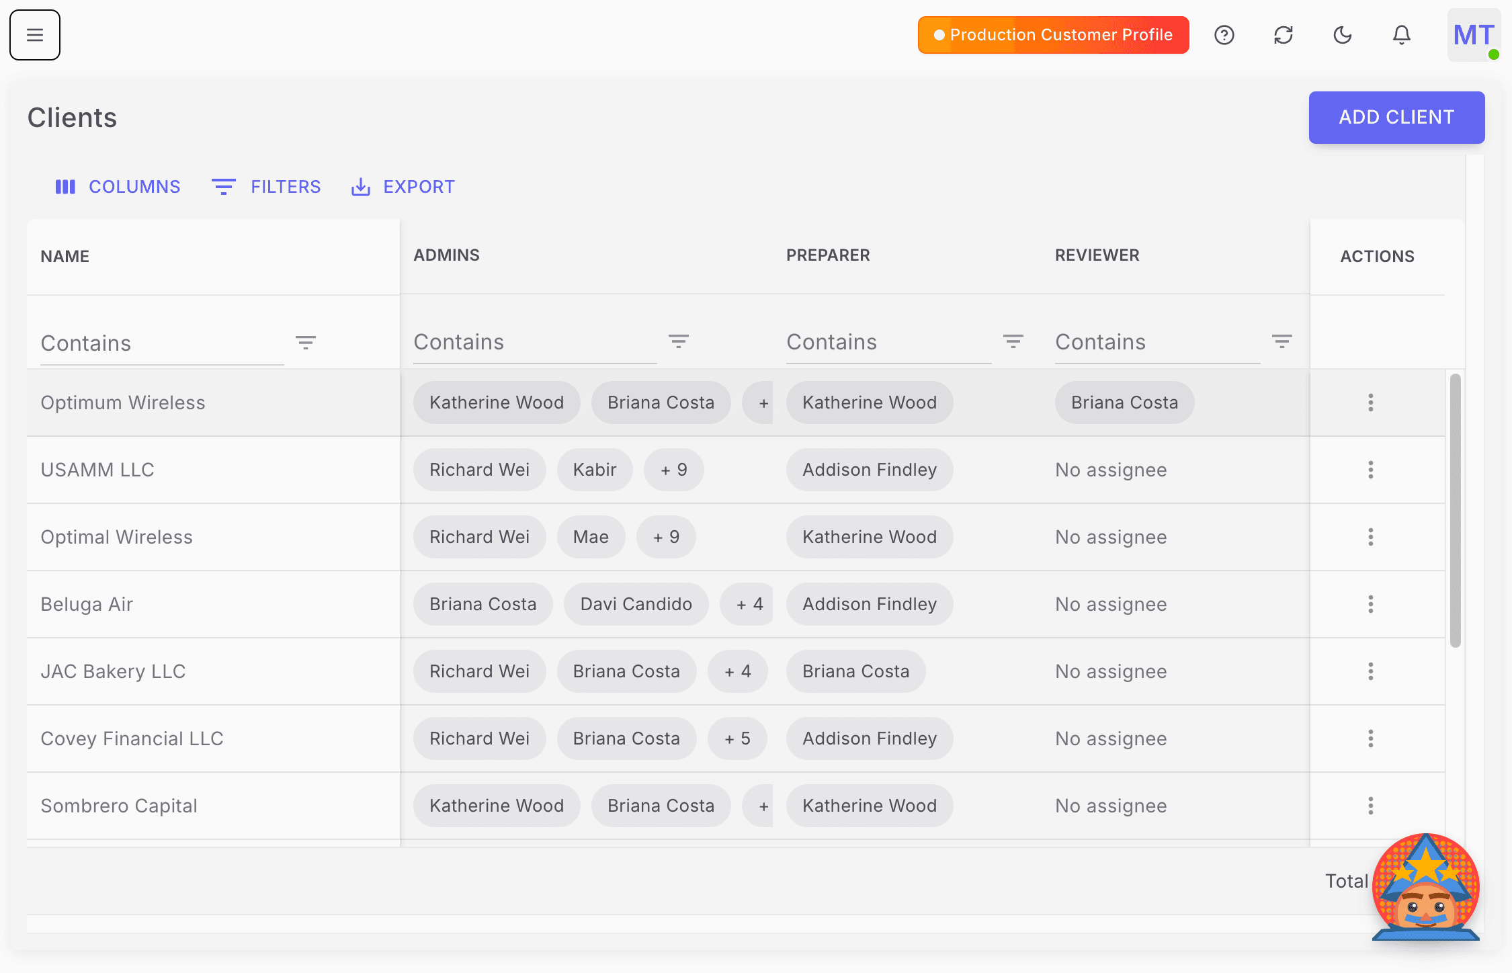This screenshot has height=973, width=1512.
Task: Click the Preparer Contains filter field
Action: point(874,342)
